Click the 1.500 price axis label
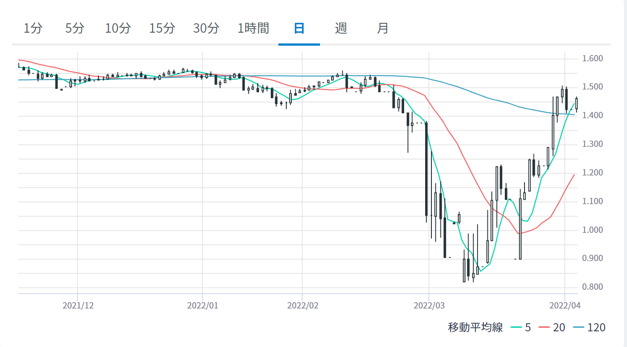 [x=593, y=87]
